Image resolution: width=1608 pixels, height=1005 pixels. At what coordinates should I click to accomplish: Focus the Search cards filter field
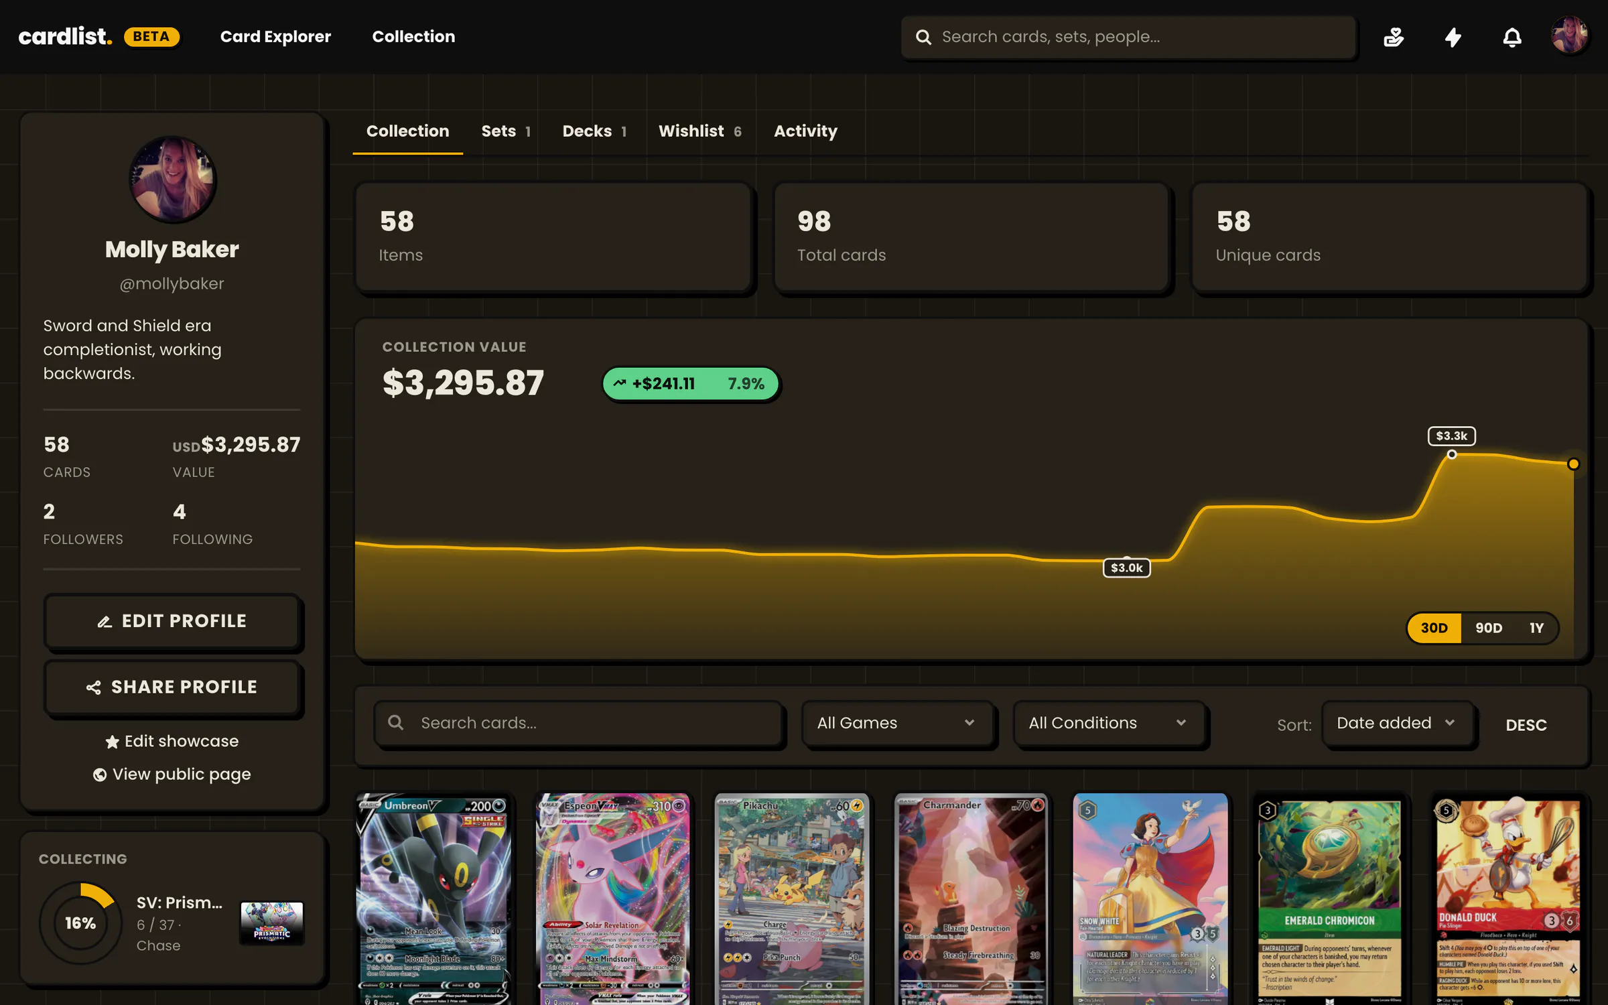579,723
